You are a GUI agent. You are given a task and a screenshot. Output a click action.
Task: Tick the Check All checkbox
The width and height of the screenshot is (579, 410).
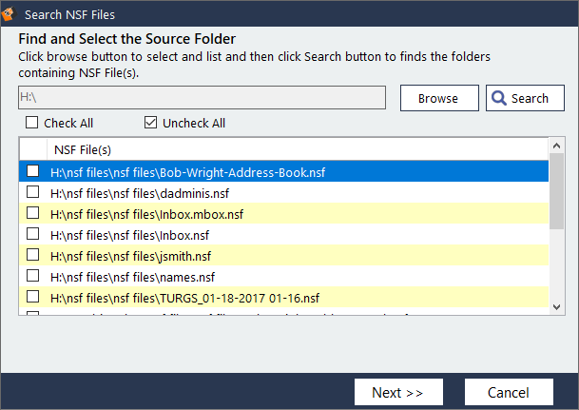tap(32, 123)
